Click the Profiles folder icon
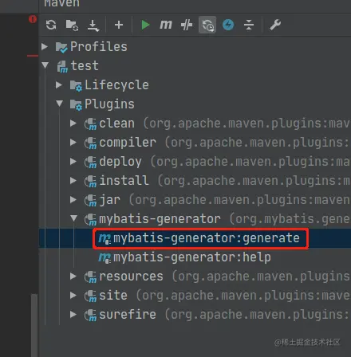This screenshot has height=357, width=351. point(61,47)
